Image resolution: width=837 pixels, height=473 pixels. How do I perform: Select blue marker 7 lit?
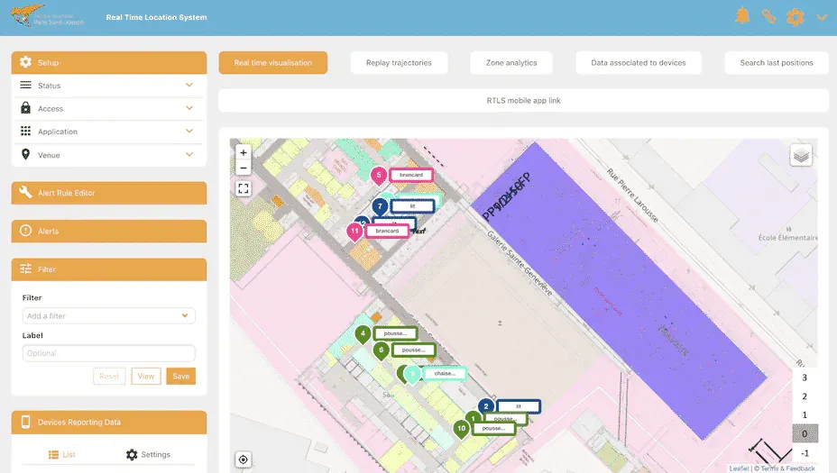[x=380, y=206]
